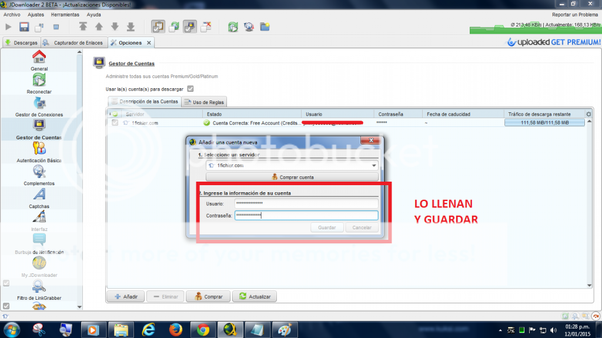Close the Opciones tab
602x338 pixels.
click(x=149, y=43)
